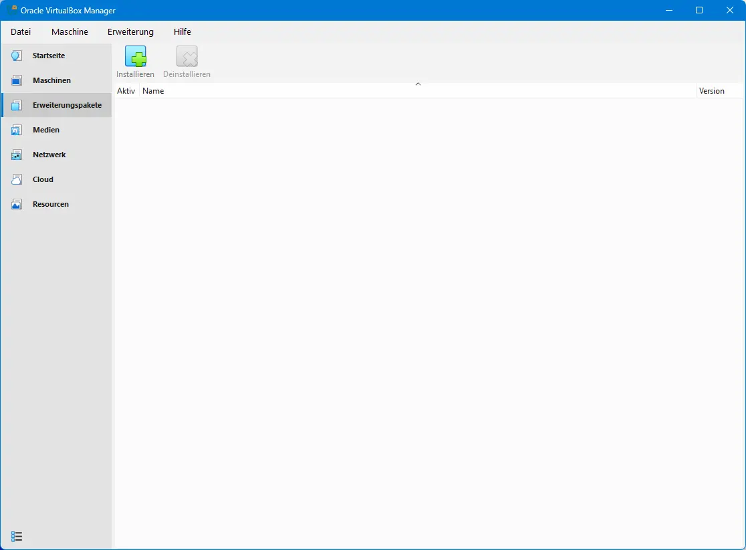Click the Netzwerk sidebar icon
Image resolution: width=746 pixels, height=550 pixels.
17,155
